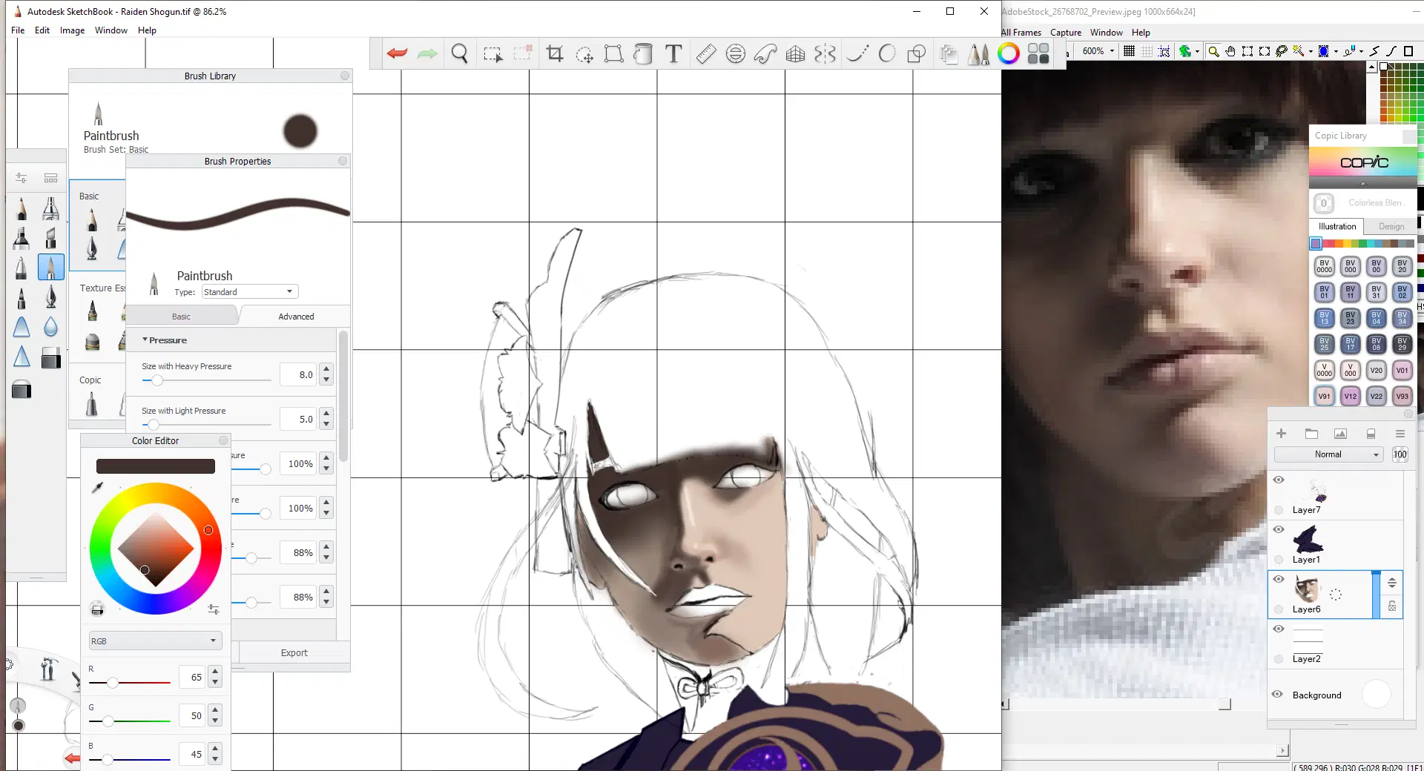Toggle visibility of Layer6
1424x771 pixels.
pyautogui.click(x=1279, y=579)
